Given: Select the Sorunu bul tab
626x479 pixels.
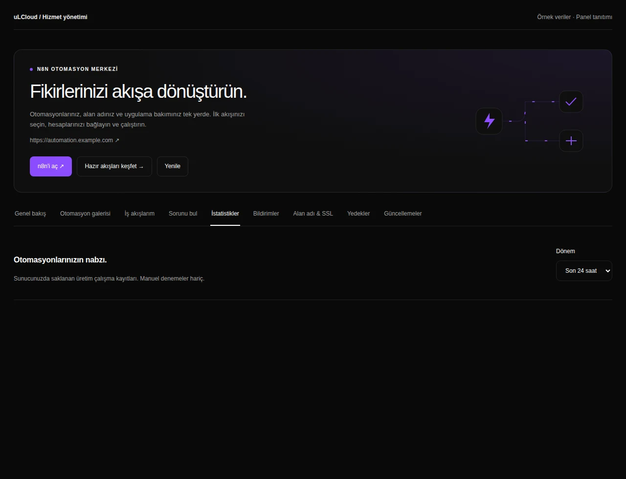Looking at the screenshot, I should (183, 214).
